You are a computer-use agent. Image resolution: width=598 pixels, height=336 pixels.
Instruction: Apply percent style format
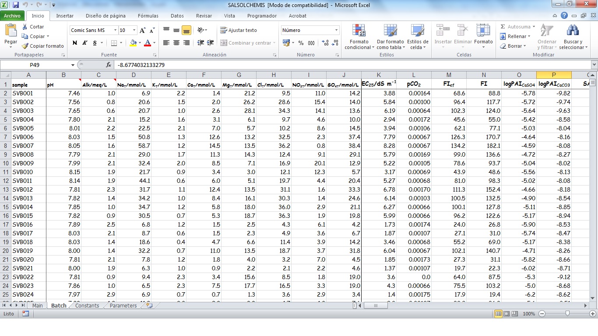point(301,43)
